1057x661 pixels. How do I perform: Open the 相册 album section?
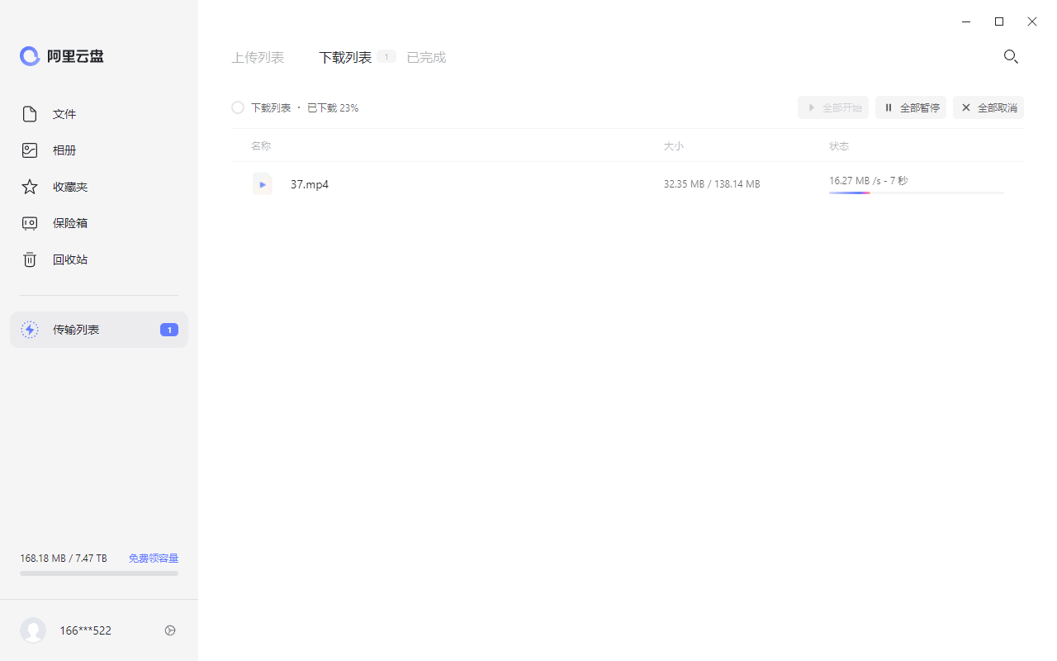64,150
